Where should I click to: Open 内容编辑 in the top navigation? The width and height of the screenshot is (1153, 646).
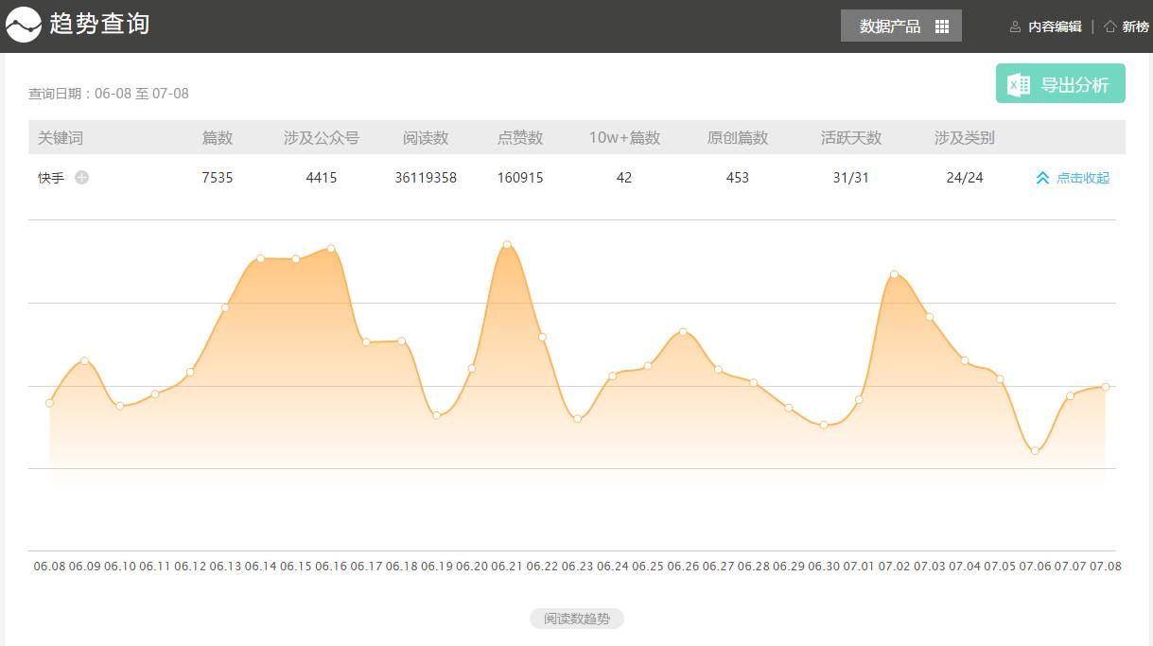(1055, 26)
